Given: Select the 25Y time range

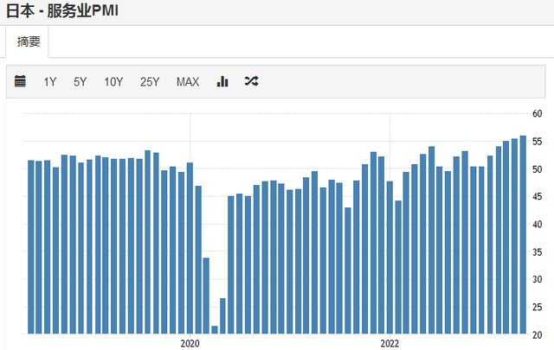Looking at the screenshot, I should pyautogui.click(x=150, y=82).
